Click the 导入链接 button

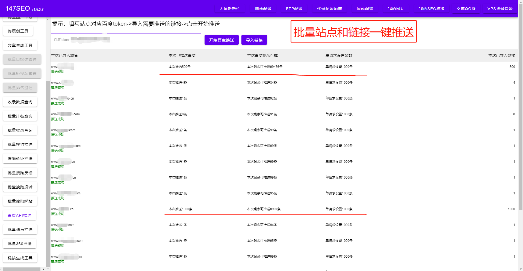[x=254, y=40]
